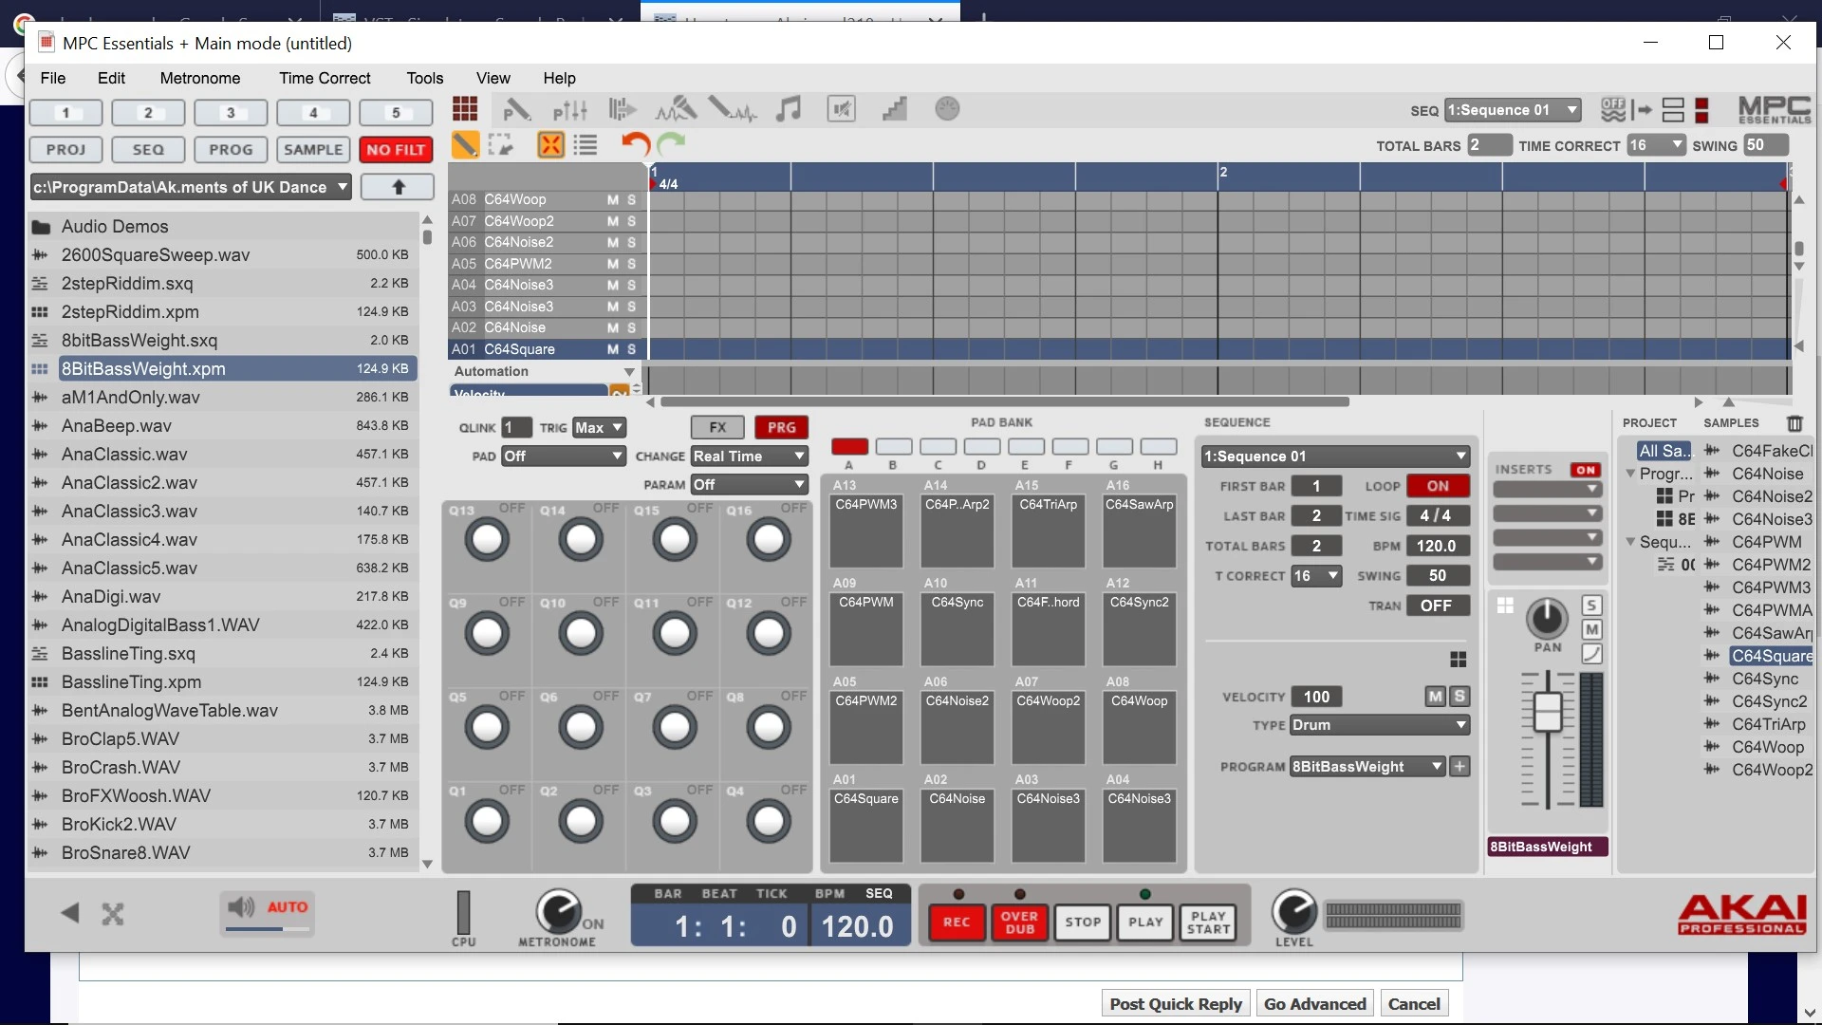The width and height of the screenshot is (1822, 1025).
Task: Open the Program Mixer mode icon
Action: point(569,110)
